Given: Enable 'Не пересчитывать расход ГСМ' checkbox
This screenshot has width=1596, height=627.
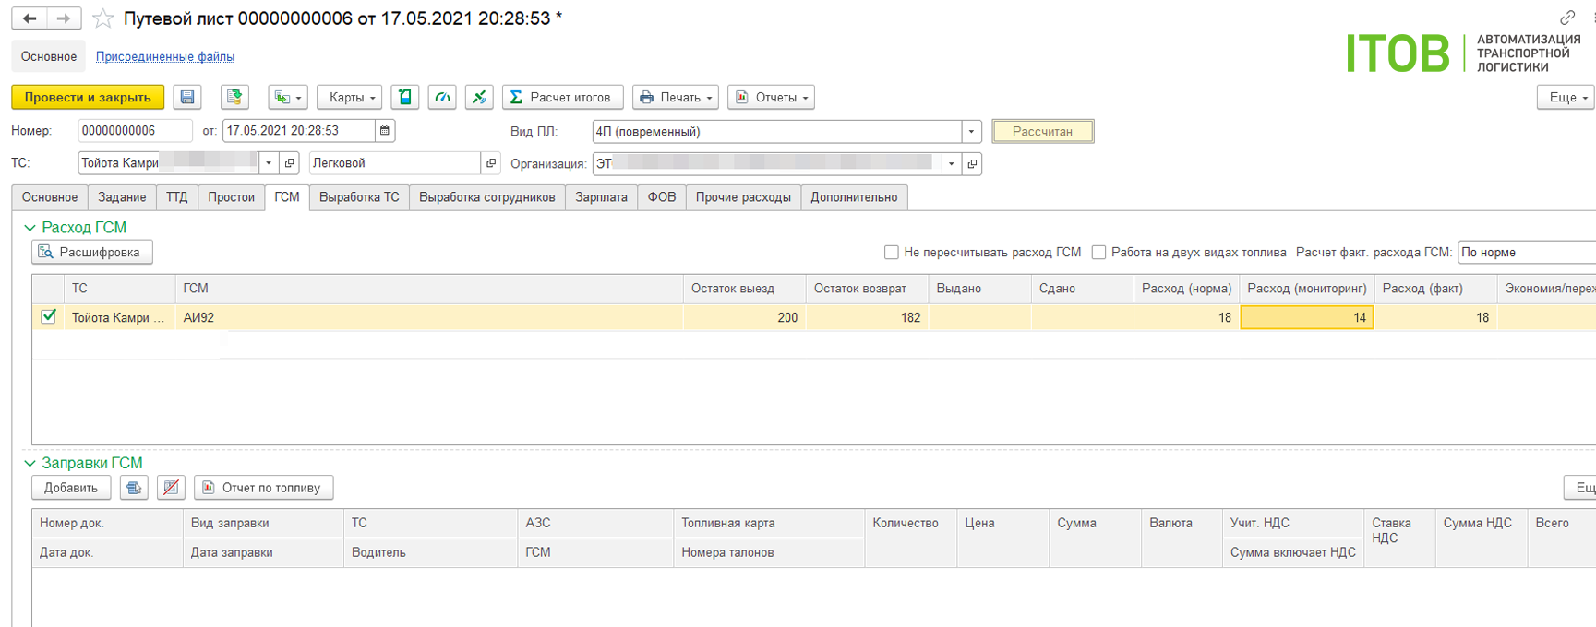Looking at the screenshot, I should pos(892,253).
